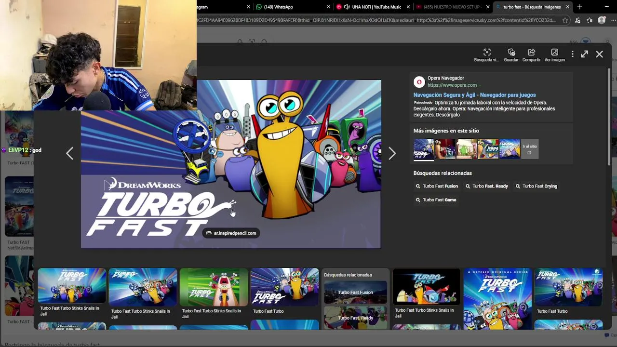
Task: Click the Búsquedas relacionadas heading in side panel
Action: pos(443,173)
